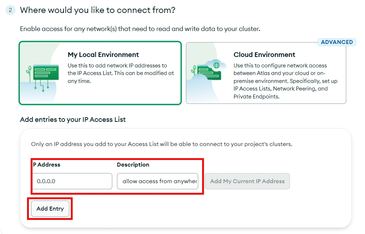Focus the Description input field

click(158, 181)
